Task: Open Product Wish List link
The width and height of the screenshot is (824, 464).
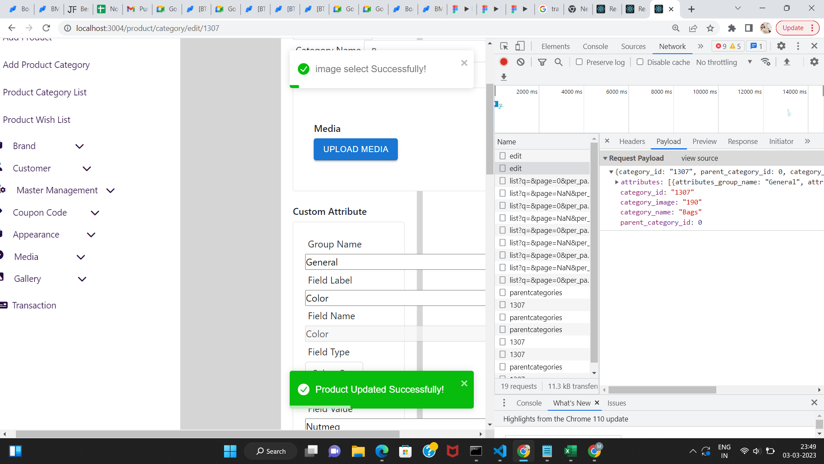Action: 36,120
